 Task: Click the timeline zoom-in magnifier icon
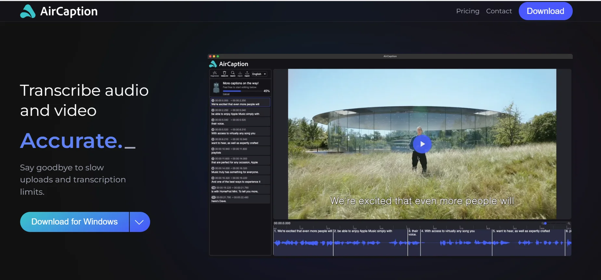(x=569, y=223)
